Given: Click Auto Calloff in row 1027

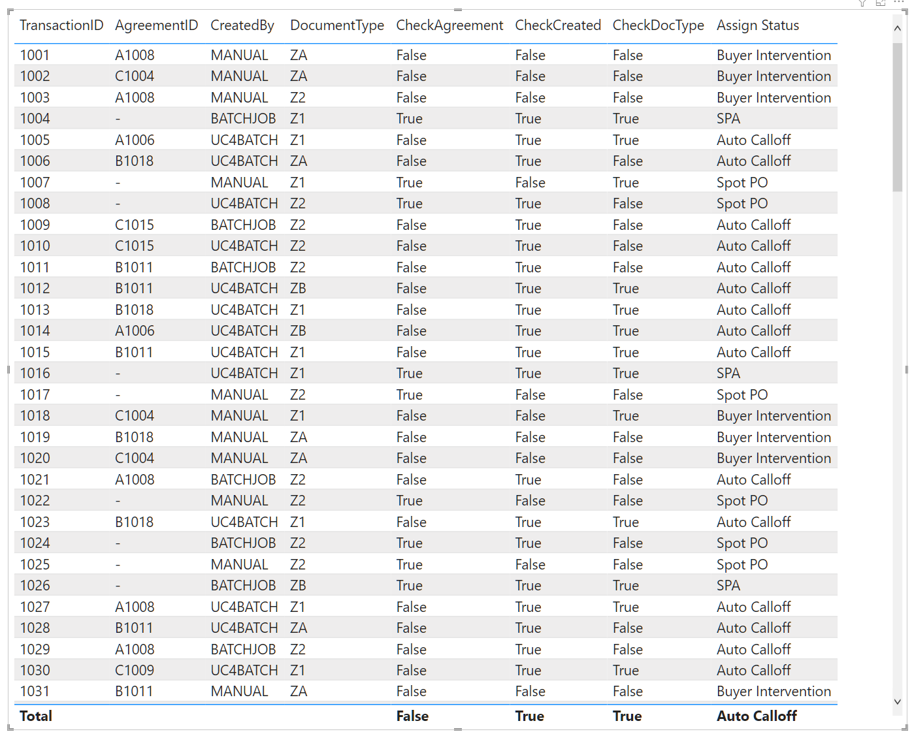Looking at the screenshot, I should point(753,607).
